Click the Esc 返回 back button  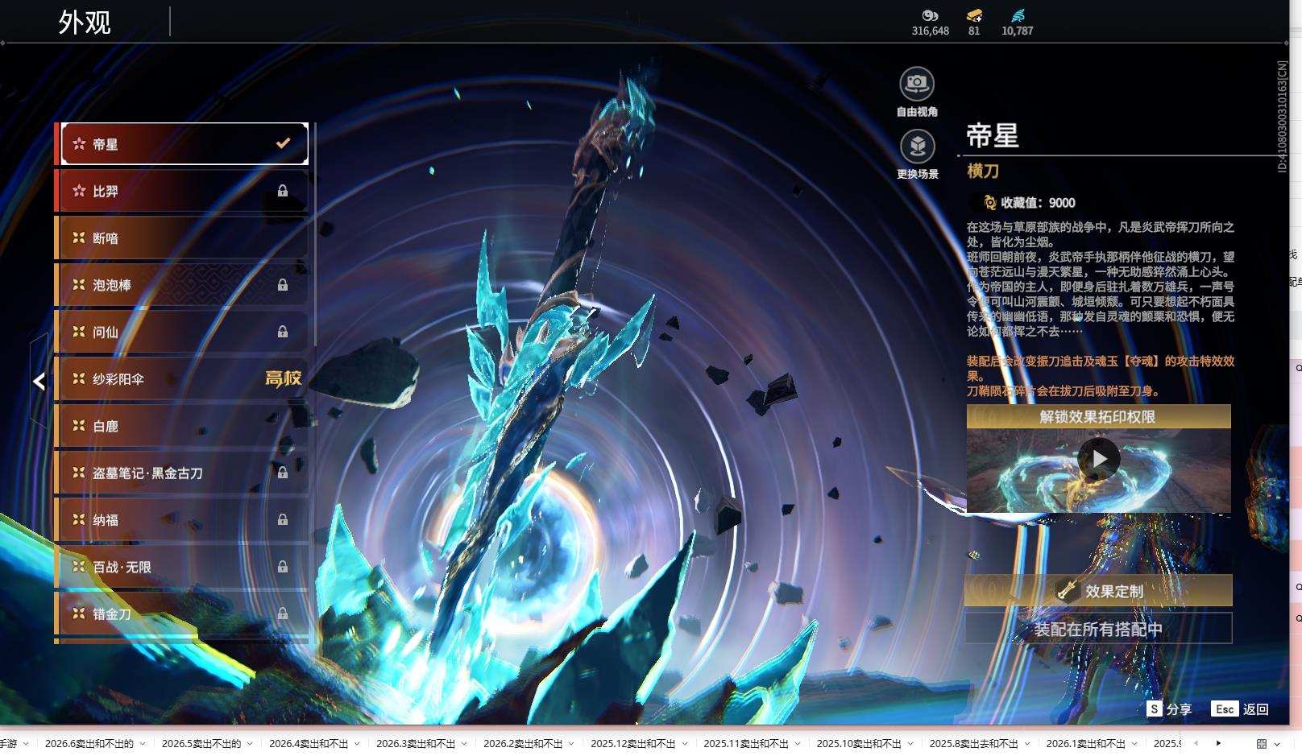1240,709
